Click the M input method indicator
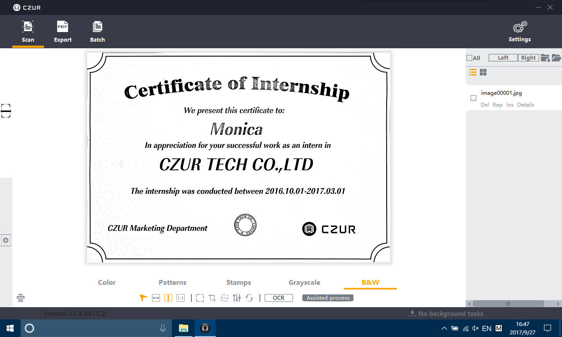This screenshot has width=562, height=337. [499, 328]
